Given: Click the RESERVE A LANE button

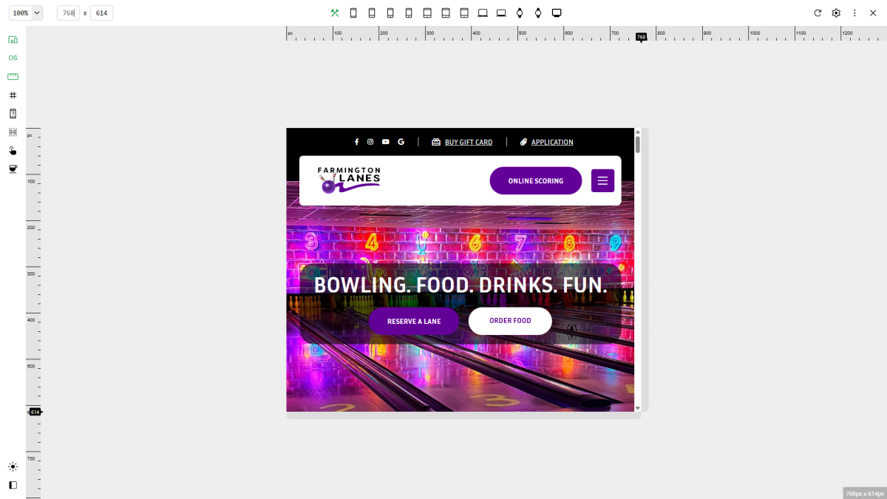Looking at the screenshot, I should (x=414, y=322).
